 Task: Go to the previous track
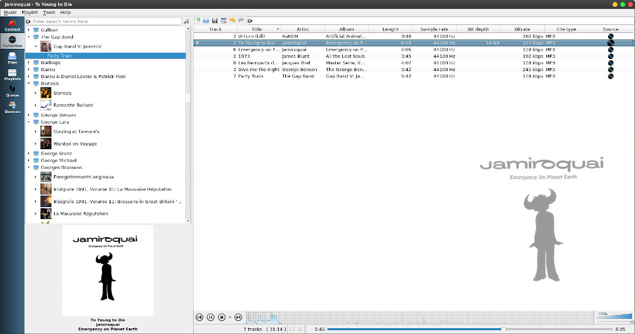click(x=199, y=317)
